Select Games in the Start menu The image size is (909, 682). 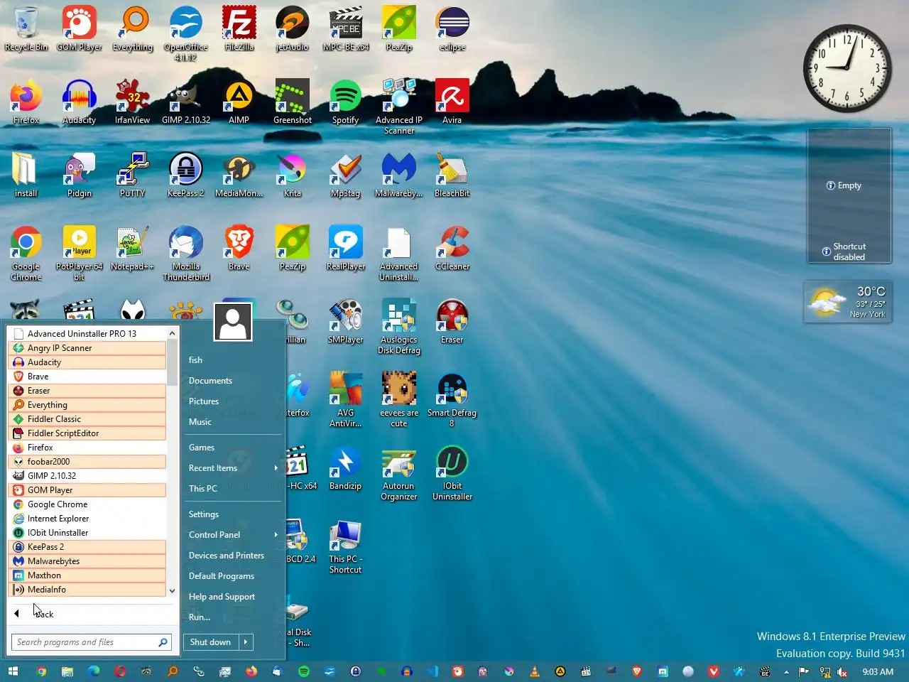(202, 448)
